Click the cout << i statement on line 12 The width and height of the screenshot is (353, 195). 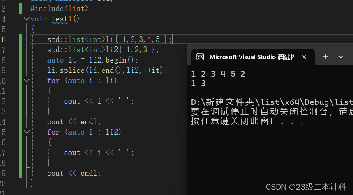pos(99,101)
